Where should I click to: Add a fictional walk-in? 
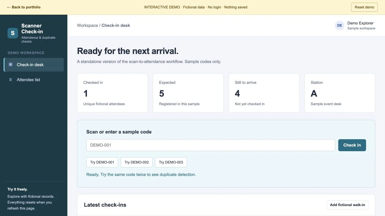347,205
